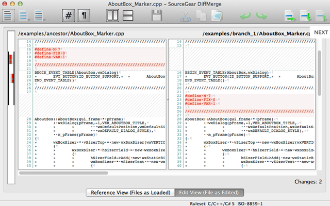
Task: Click the /examples/ancestor/AboutBox_Marker.cpp path label
Action: [71, 33]
